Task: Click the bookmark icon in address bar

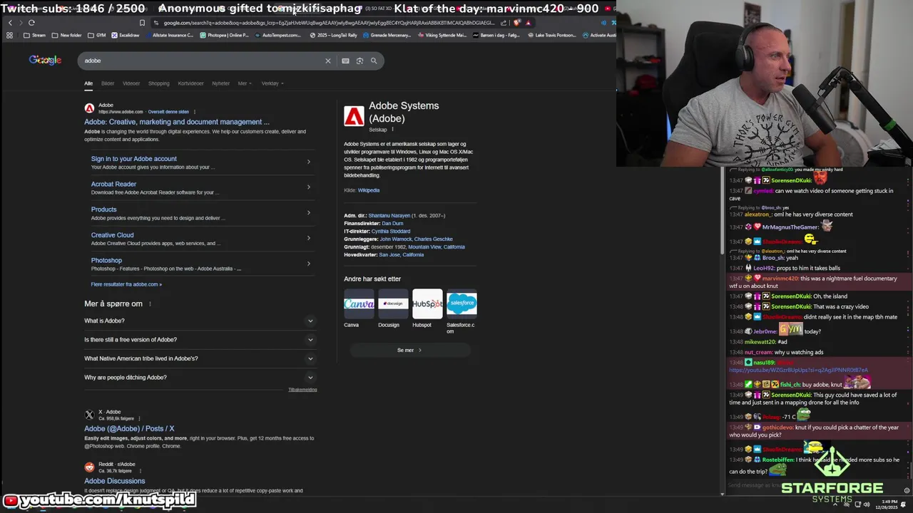Action: click(x=142, y=23)
